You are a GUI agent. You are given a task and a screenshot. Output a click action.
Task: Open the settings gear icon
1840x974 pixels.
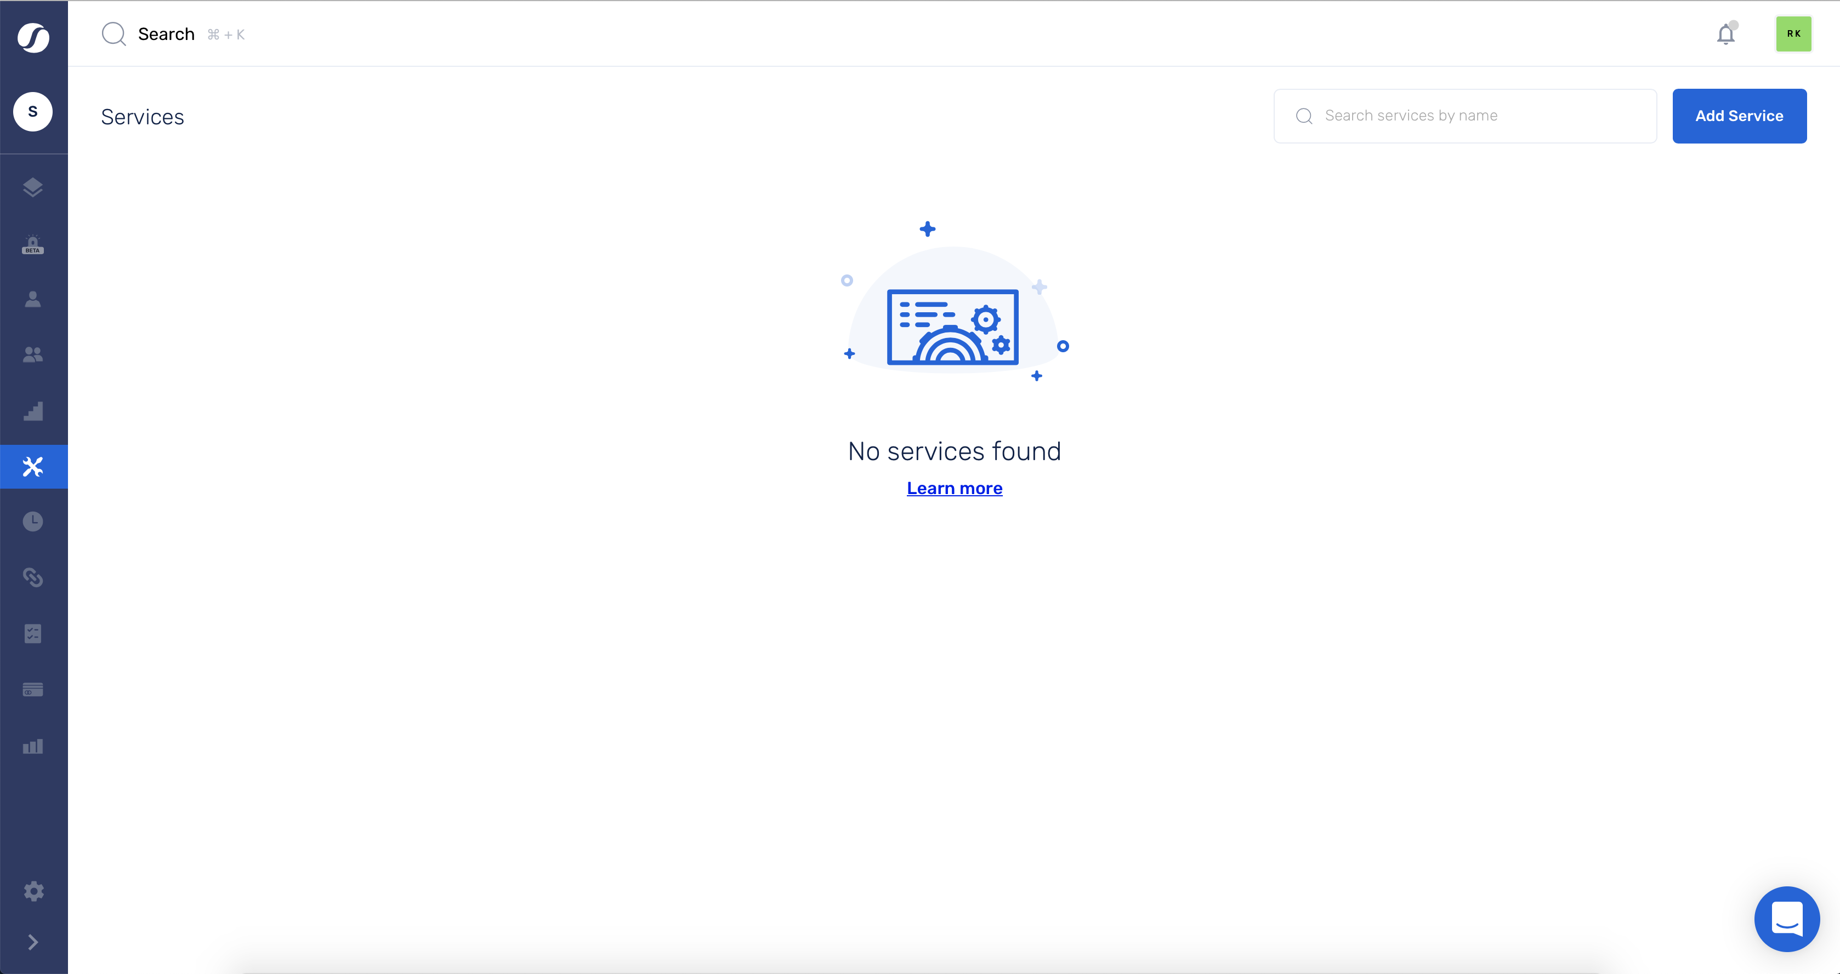coord(33,891)
